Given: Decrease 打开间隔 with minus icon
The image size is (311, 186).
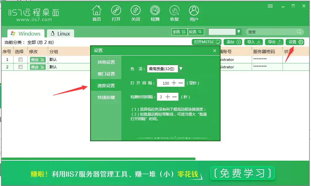Looking at the screenshot, I should tap(181, 83).
